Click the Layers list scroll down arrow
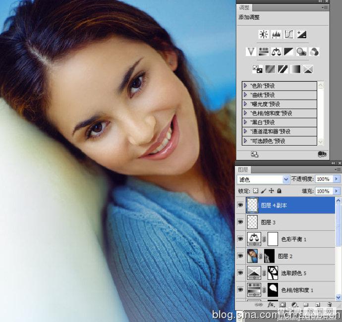The height and width of the screenshot is (322, 342). [x=339, y=297]
